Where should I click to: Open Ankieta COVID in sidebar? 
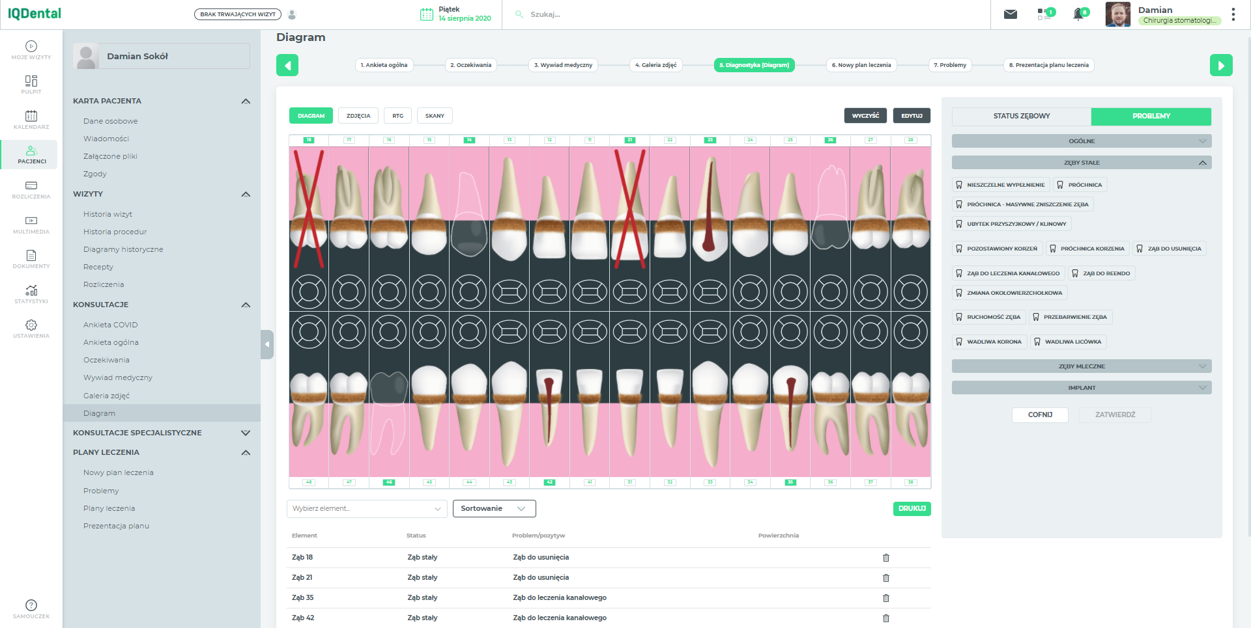pos(111,325)
